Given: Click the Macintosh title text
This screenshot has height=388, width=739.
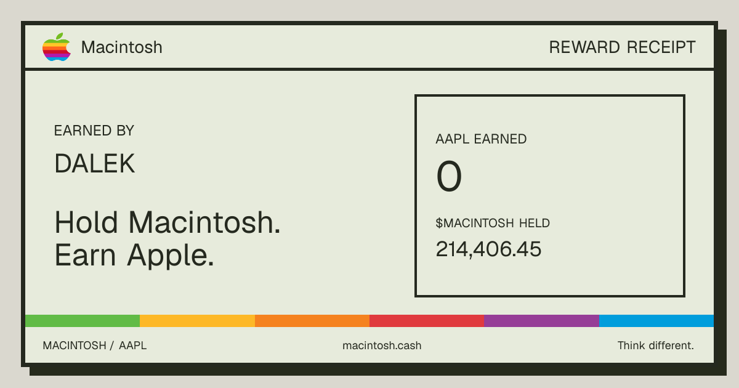Looking at the screenshot, I should 122,47.
